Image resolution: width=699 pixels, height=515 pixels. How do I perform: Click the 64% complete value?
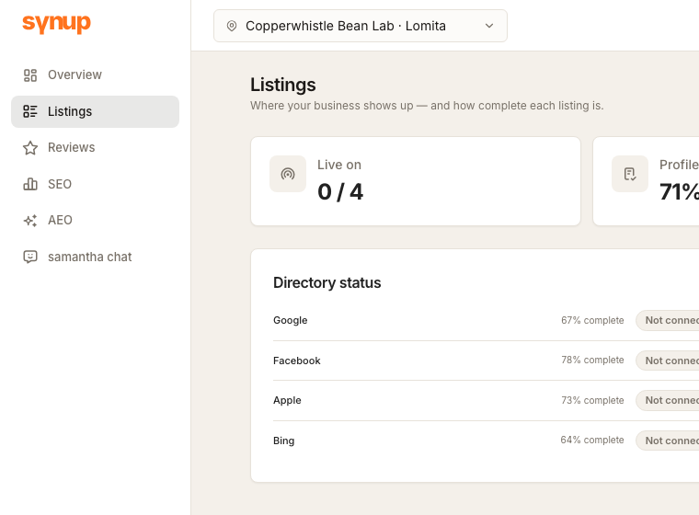592,441
